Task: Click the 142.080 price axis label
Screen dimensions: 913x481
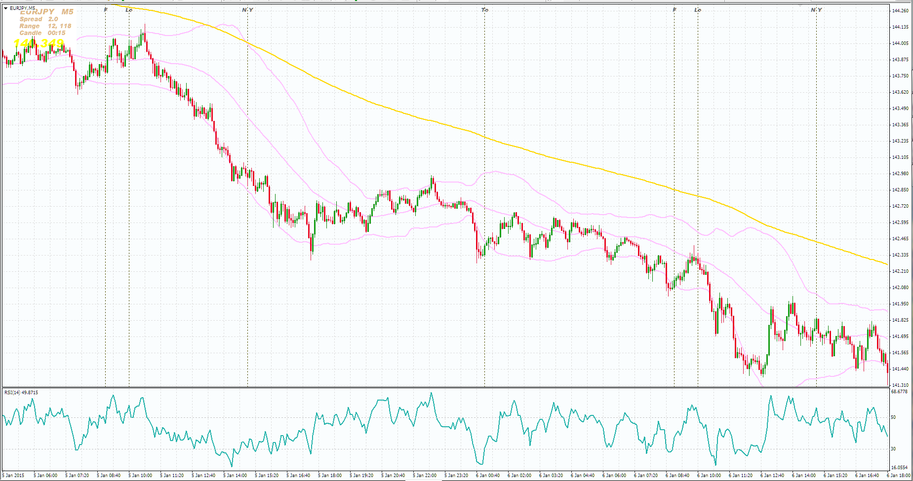Action: click(900, 288)
